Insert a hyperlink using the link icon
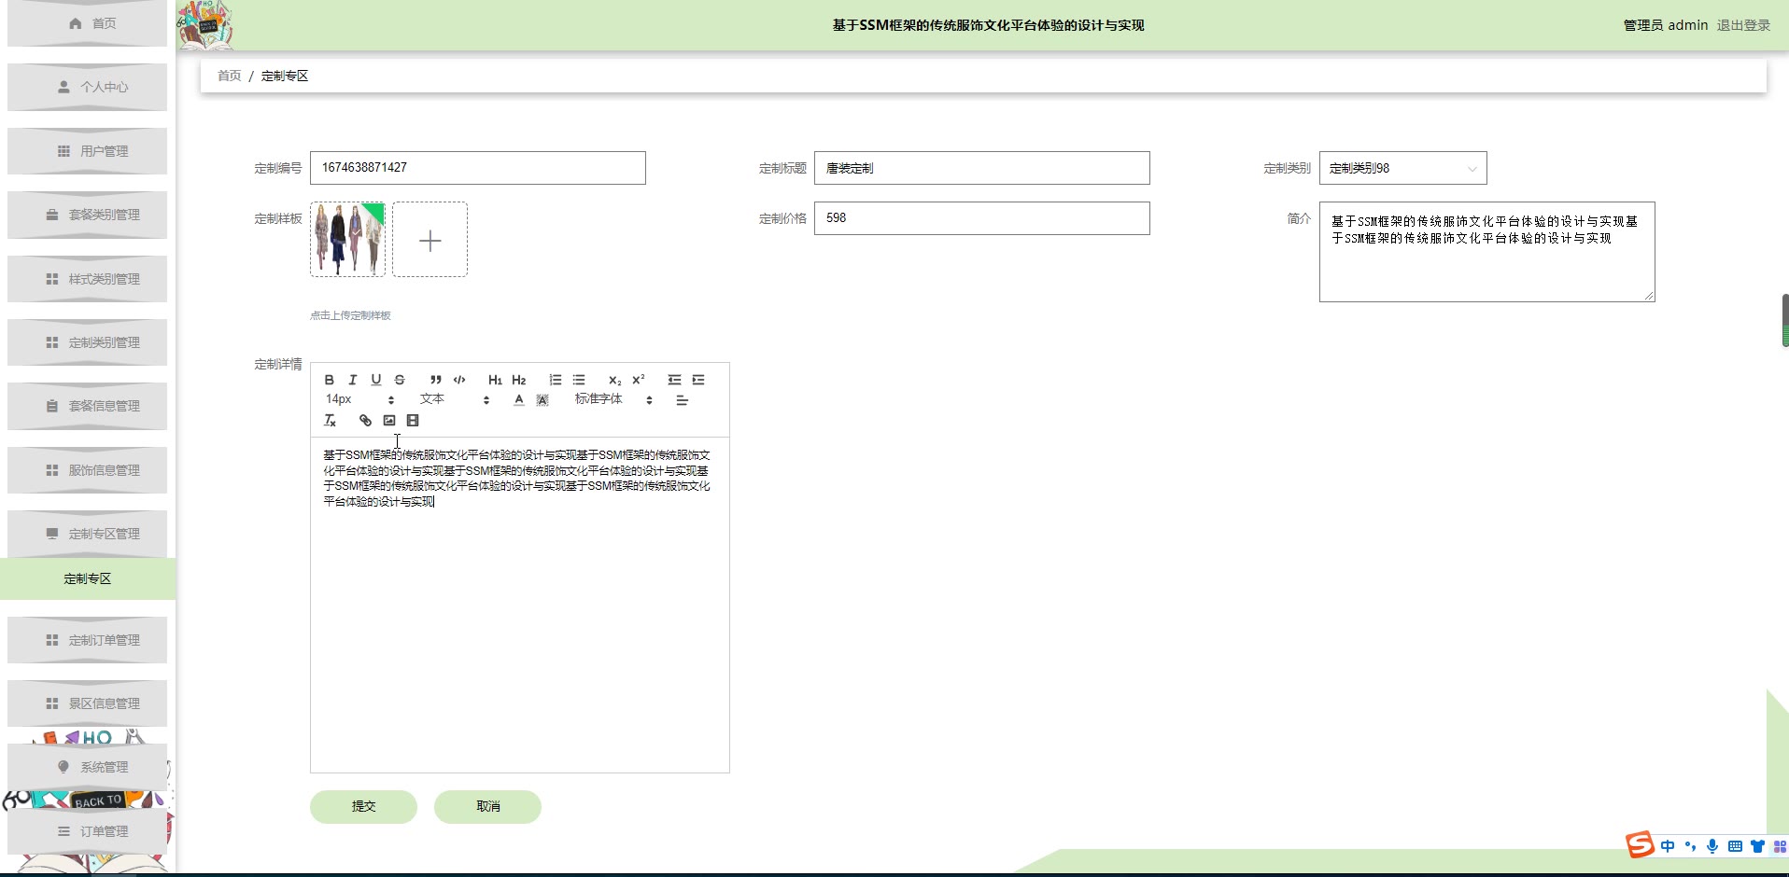This screenshot has height=877, width=1789. point(365,421)
